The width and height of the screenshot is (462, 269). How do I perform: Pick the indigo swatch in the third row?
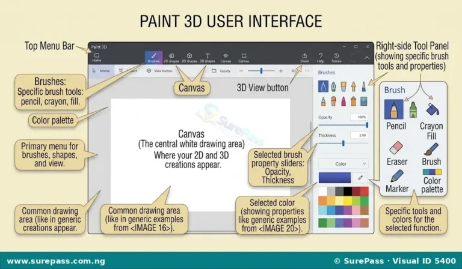click(339, 210)
